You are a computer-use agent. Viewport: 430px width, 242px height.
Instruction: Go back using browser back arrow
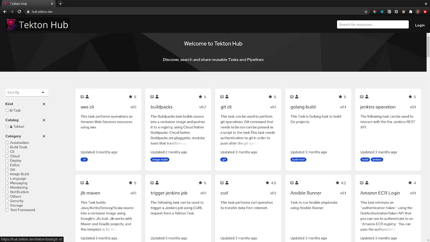[5, 12]
